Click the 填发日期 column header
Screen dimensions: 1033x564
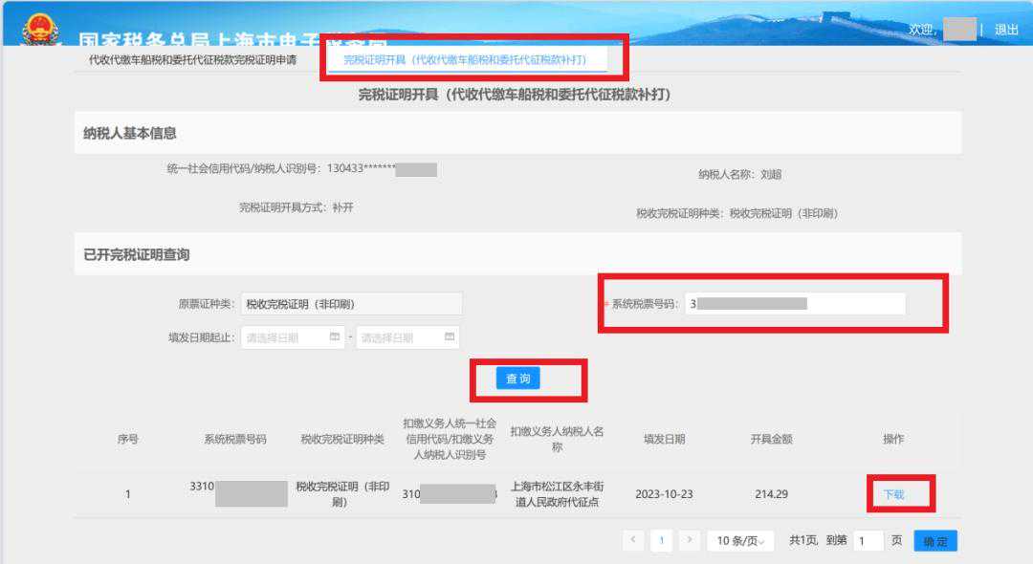point(664,440)
